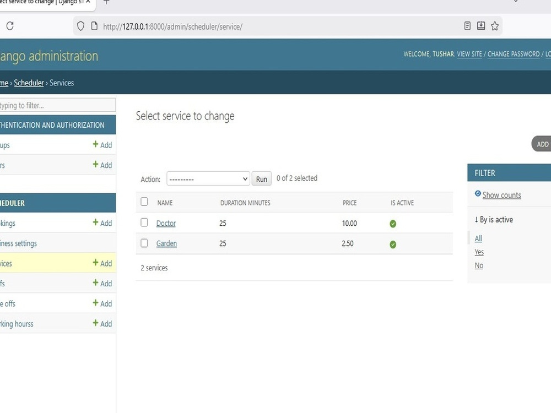Screen dimensions: 551x413
Task: Add a service from sidebar Add link
Action: click(x=102, y=263)
